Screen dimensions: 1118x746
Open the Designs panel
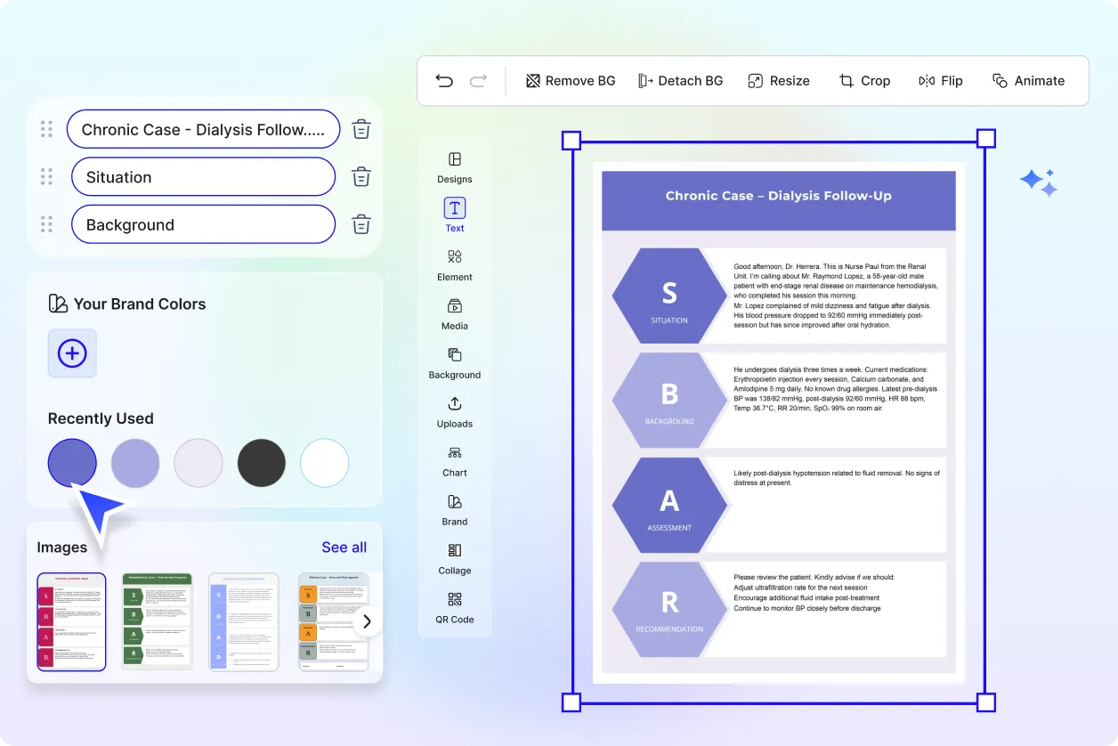(x=454, y=168)
